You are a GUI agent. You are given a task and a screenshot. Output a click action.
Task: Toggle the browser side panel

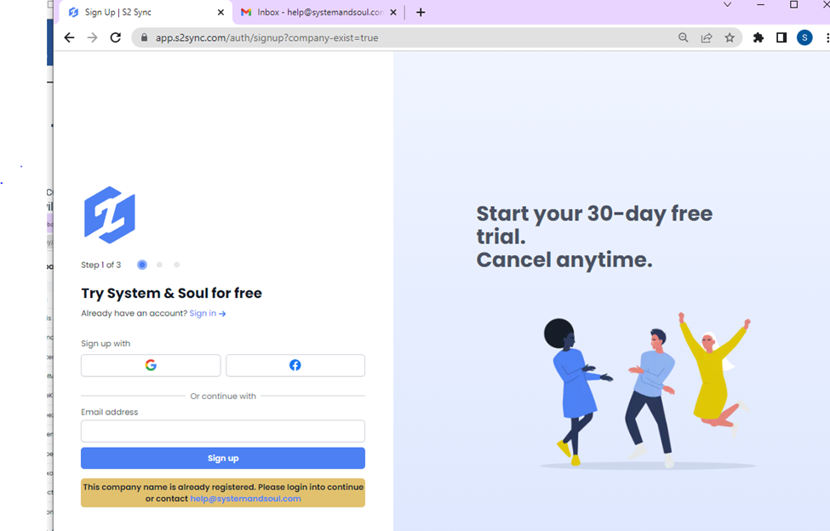point(781,37)
